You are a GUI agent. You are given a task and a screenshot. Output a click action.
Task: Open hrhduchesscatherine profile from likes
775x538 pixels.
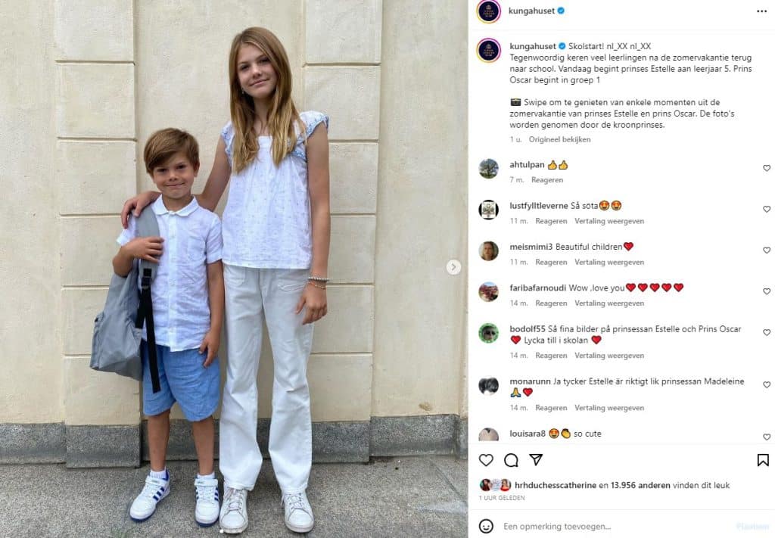tap(555, 485)
